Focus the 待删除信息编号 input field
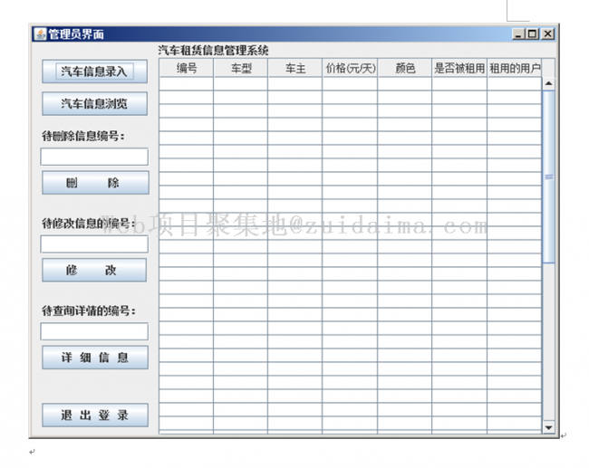Image resolution: width=589 pixels, height=468 pixels. (x=94, y=157)
